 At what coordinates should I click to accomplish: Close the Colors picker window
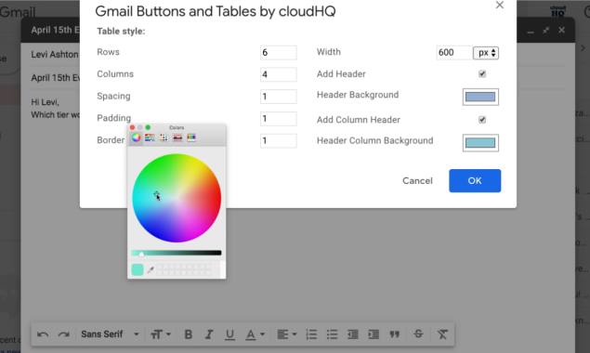(132, 127)
